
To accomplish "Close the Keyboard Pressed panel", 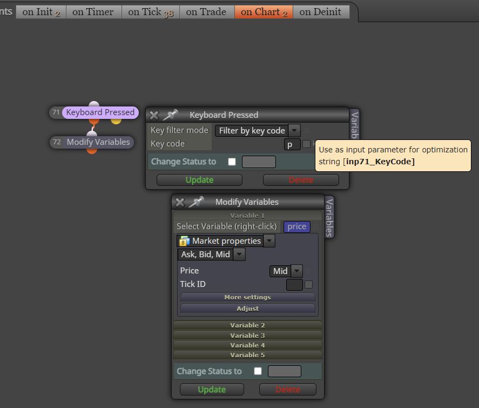I will (154, 115).
